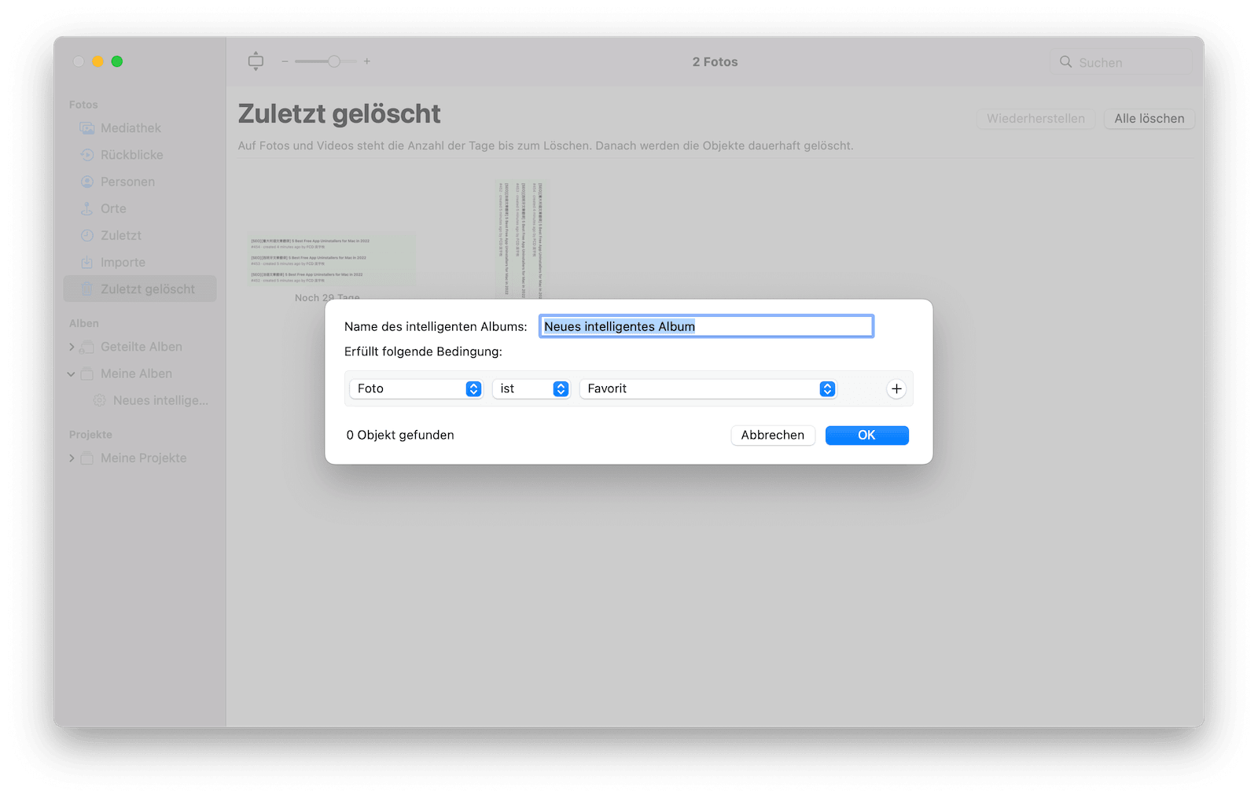
Task: Click the Orte pin icon
Action: click(87, 208)
